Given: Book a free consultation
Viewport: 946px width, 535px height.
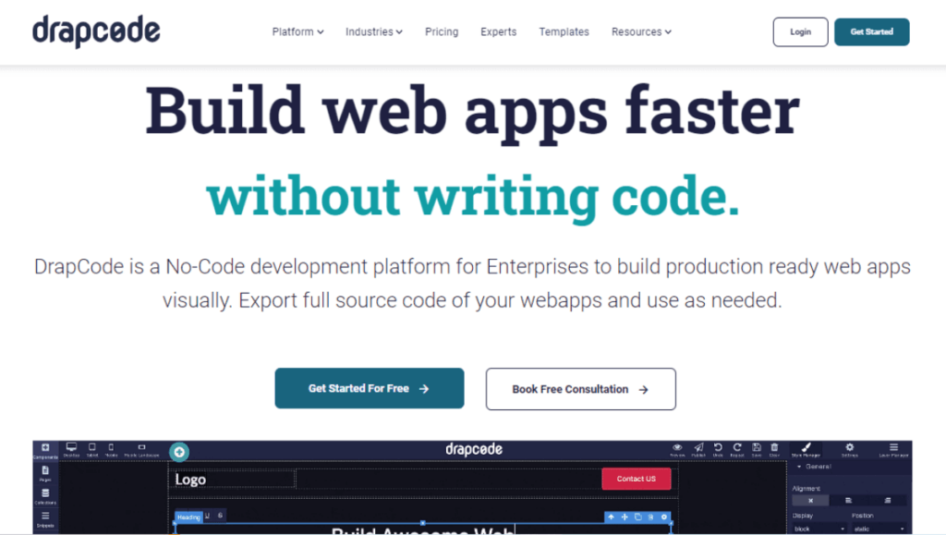Looking at the screenshot, I should (x=580, y=388).
